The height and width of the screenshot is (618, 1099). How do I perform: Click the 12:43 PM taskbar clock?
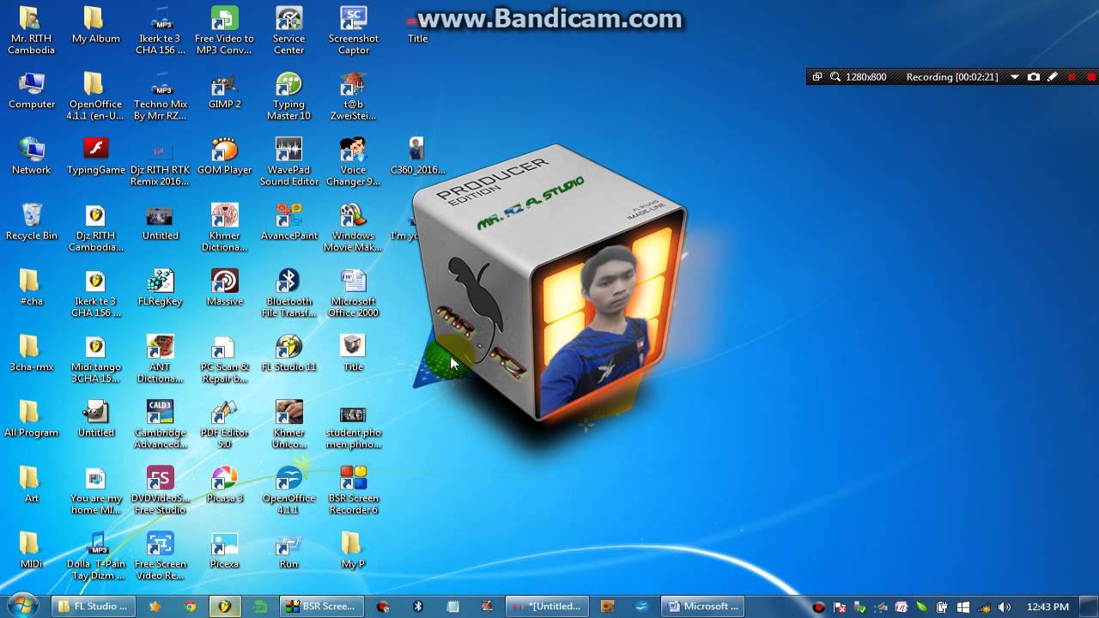coord(1047,607)
